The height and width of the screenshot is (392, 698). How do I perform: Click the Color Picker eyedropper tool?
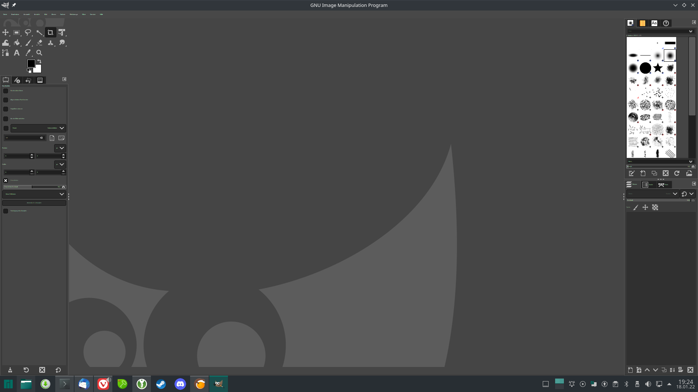tap(28, 53)
